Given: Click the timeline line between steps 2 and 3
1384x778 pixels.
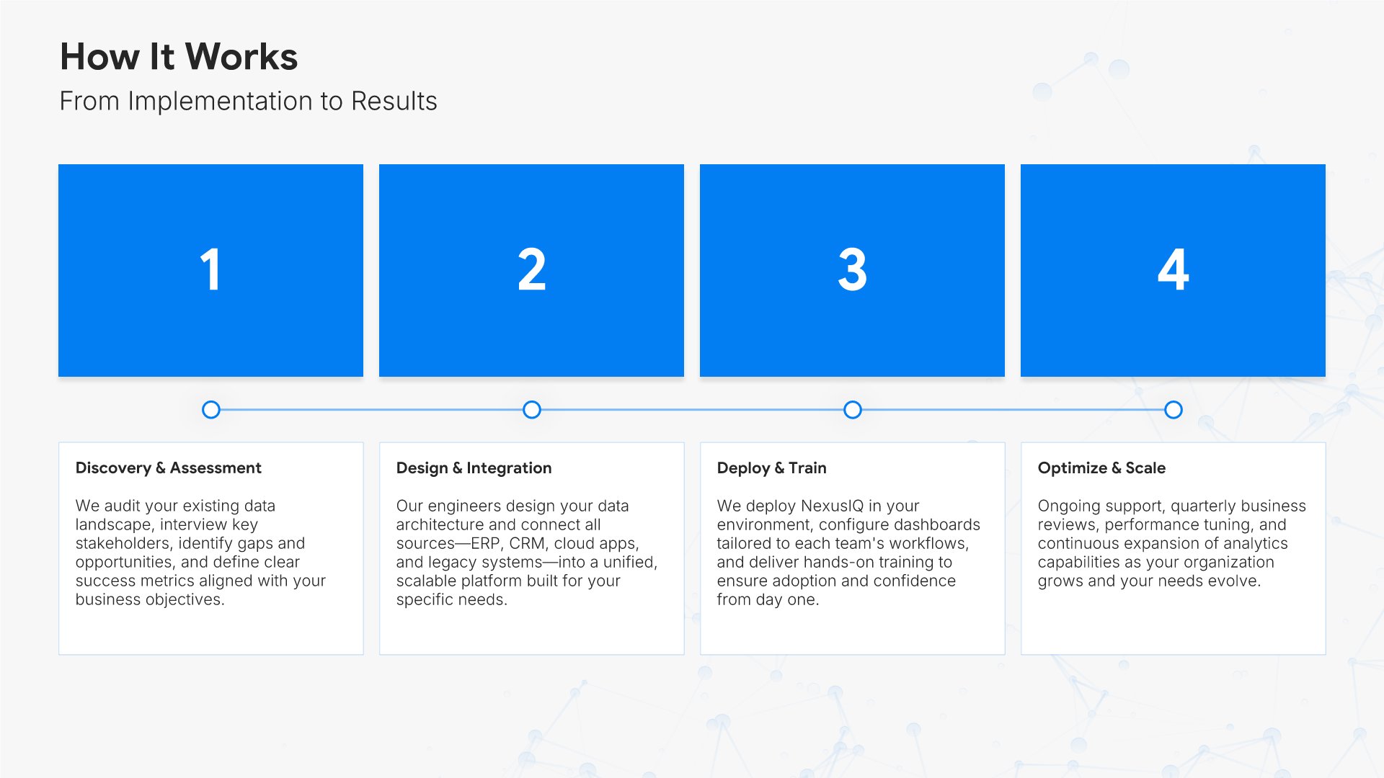Looking at the screenshot, I should point(692,410).
